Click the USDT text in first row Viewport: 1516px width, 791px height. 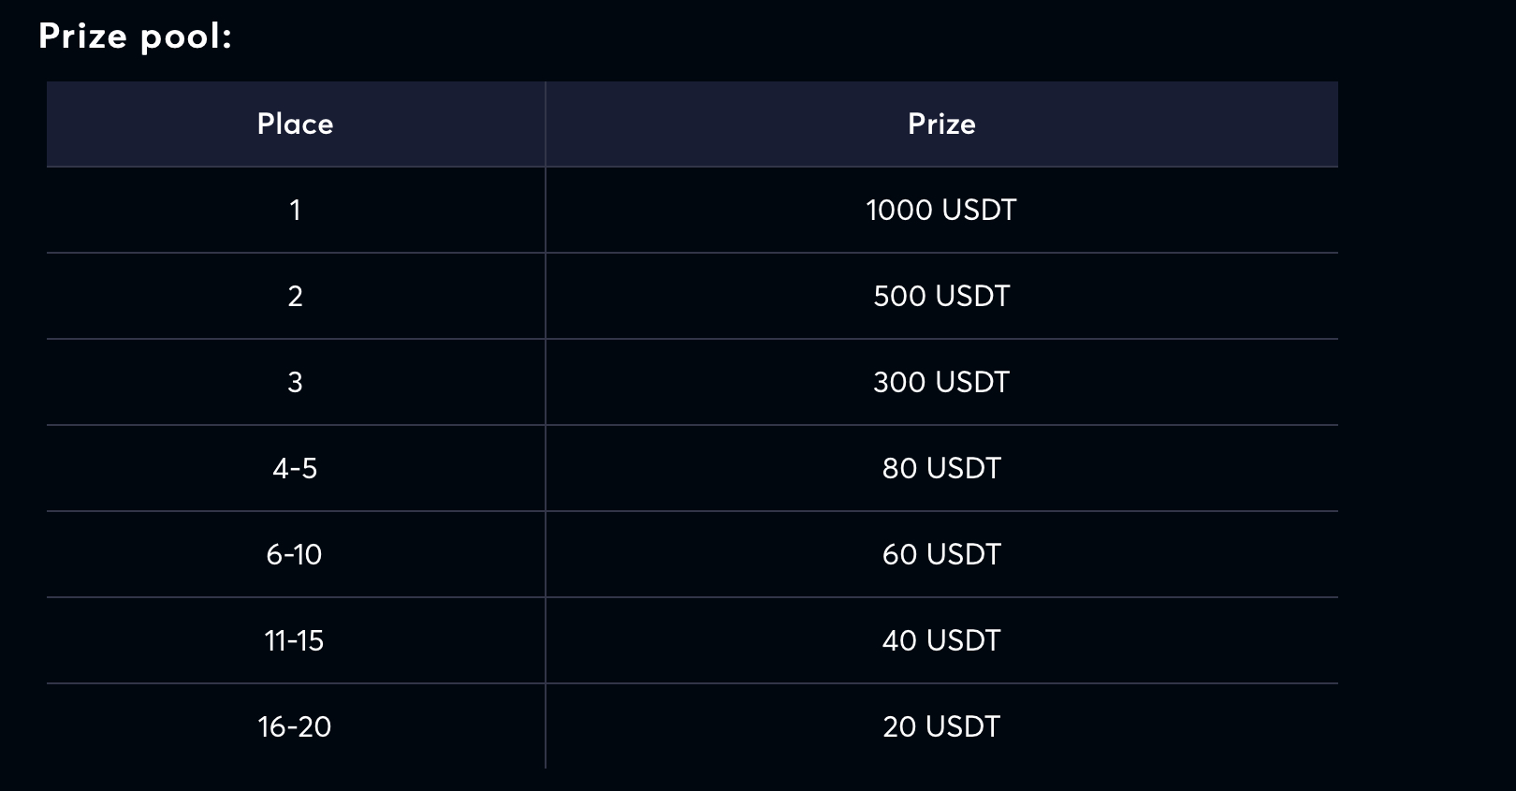click(x=979, y=211)
